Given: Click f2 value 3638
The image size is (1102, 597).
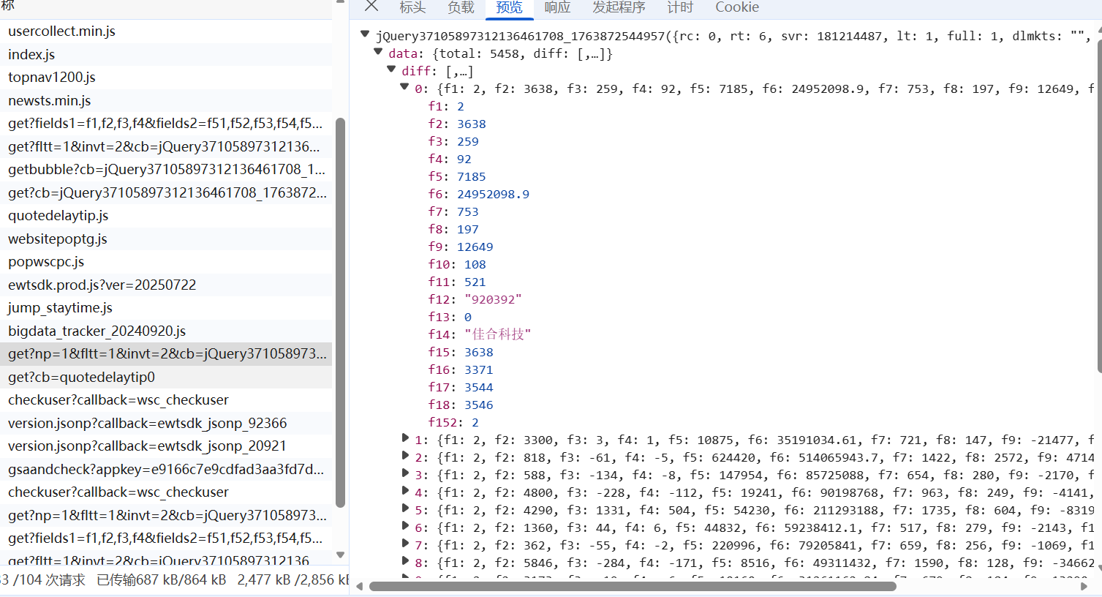Looking at the screenshot, I should point(472,124).
